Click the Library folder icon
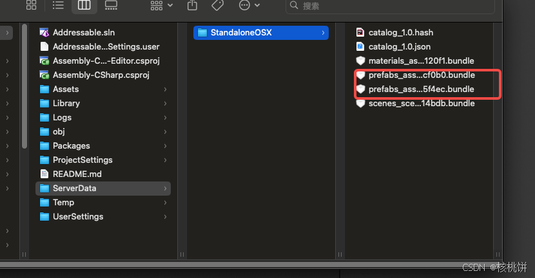535x278 pixels. 44,103
